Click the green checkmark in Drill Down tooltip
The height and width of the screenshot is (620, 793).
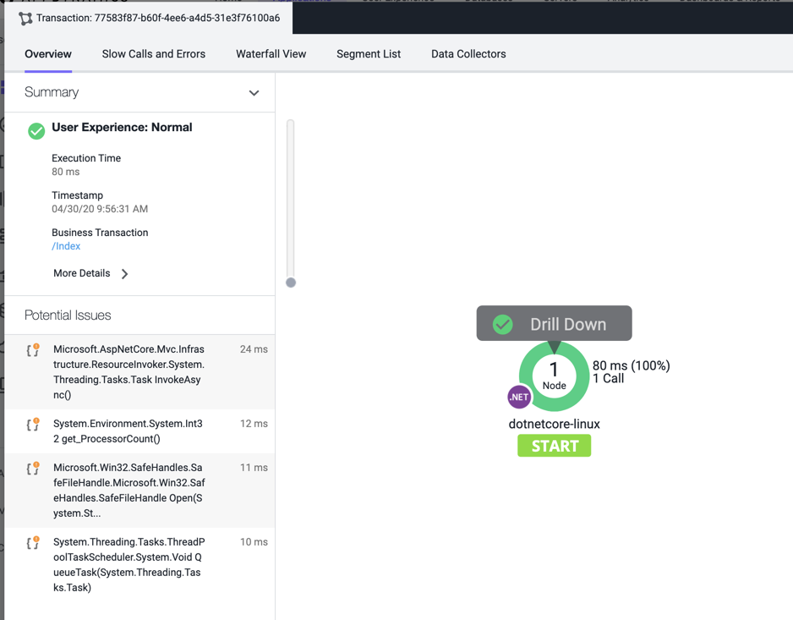coord(503,324)
